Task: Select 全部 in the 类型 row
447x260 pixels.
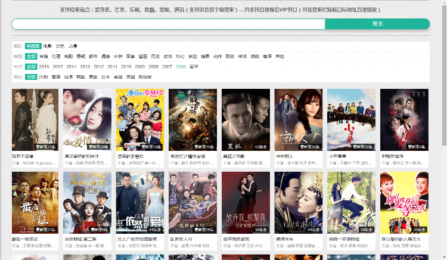Action: coord(31,57)
